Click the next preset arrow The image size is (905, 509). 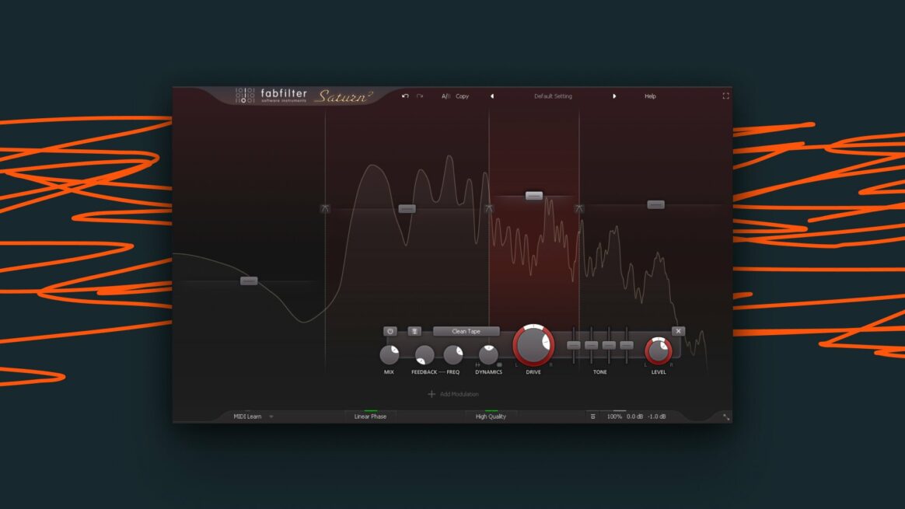pyautogui.click(x=615, y=96)
